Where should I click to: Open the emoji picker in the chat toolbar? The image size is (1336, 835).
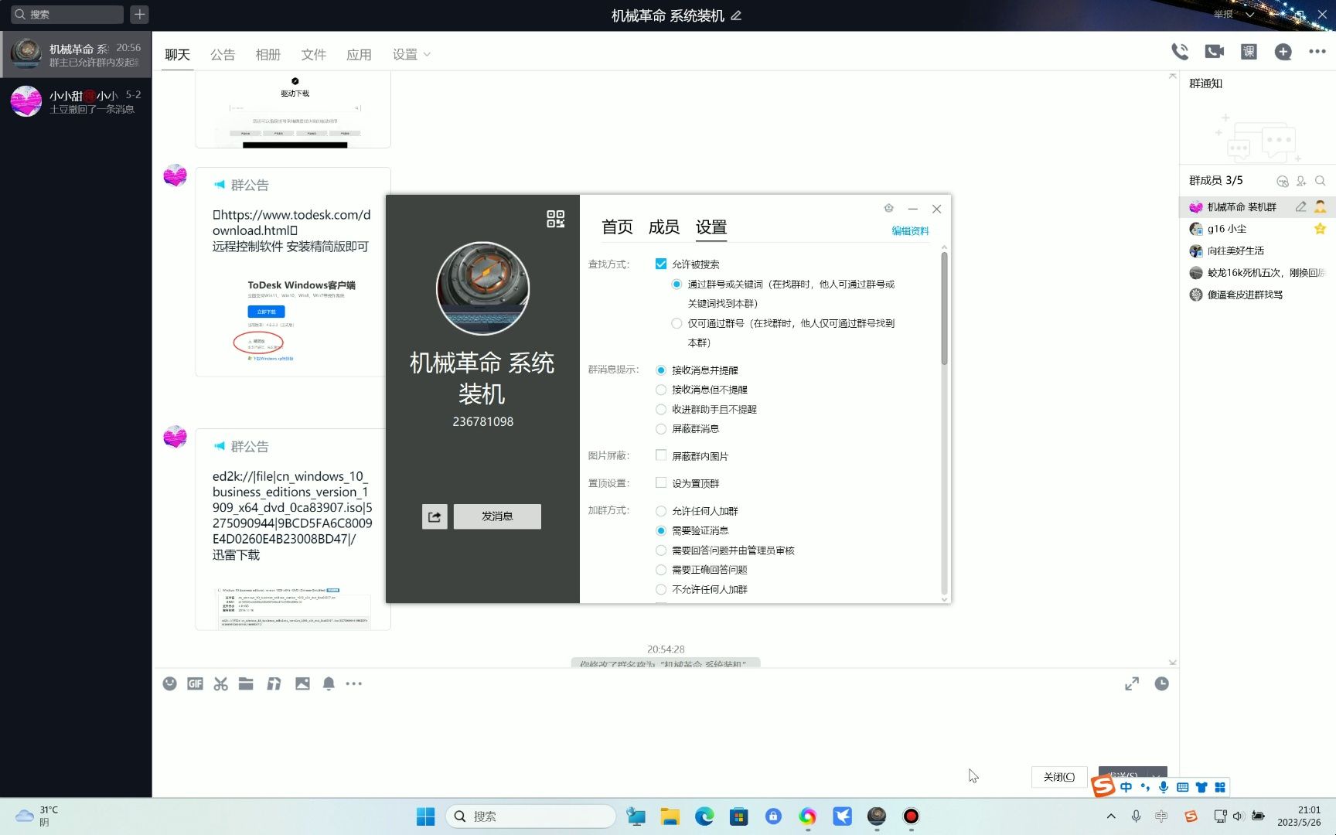tap(170, 683)
